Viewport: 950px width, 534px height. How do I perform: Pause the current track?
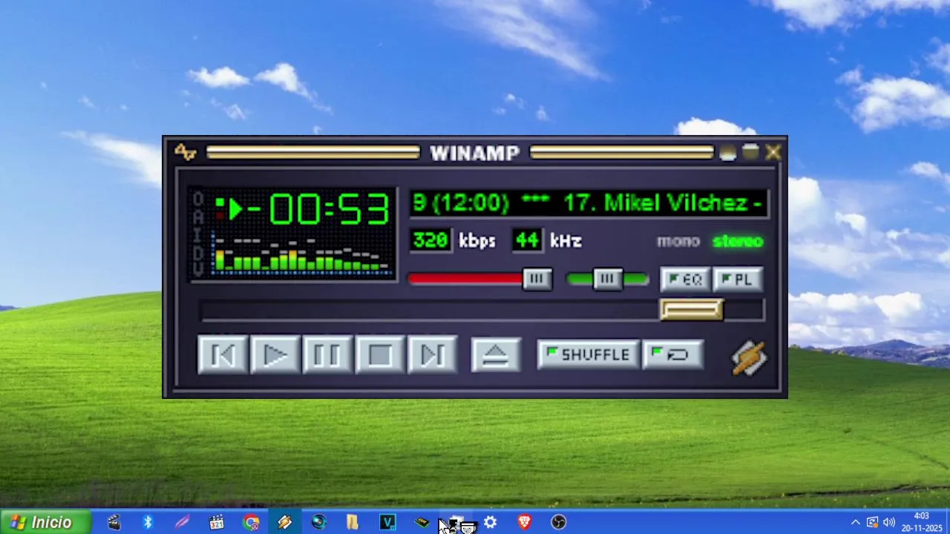(x=327, y=355)
